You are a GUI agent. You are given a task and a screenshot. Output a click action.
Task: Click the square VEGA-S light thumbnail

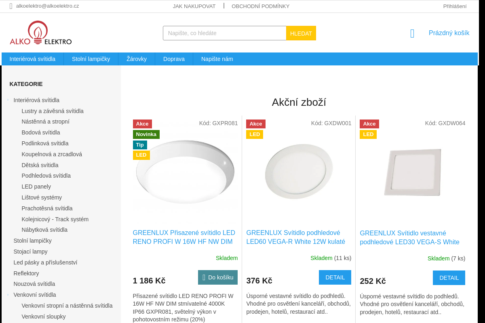412,172
